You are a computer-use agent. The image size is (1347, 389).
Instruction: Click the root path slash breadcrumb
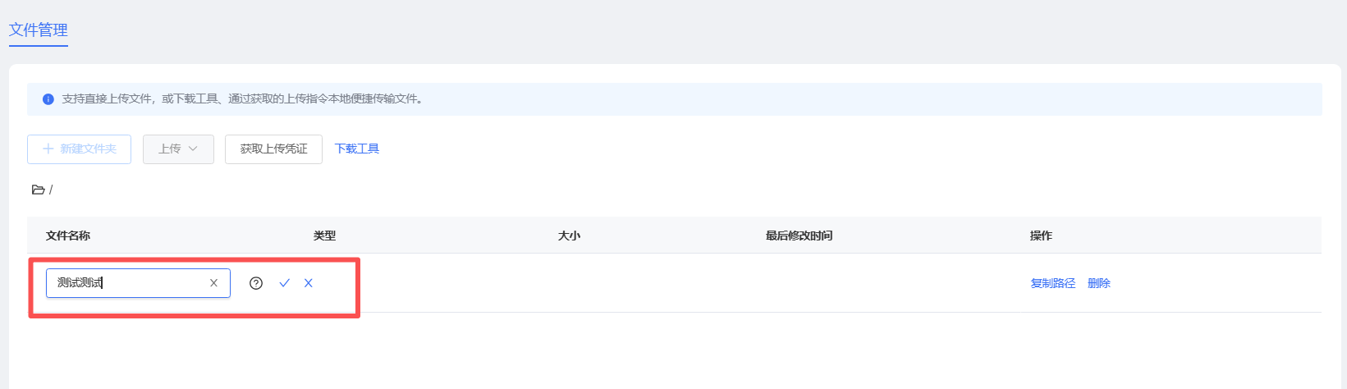point(51,190)
